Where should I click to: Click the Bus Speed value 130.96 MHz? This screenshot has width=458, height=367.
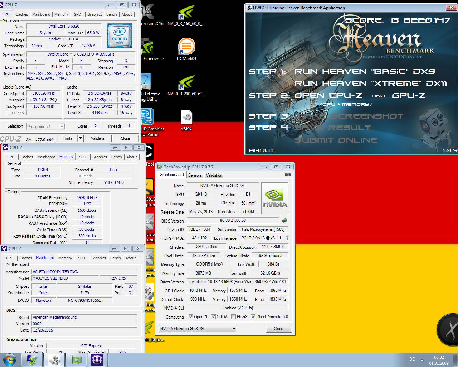tap(43, 106)
